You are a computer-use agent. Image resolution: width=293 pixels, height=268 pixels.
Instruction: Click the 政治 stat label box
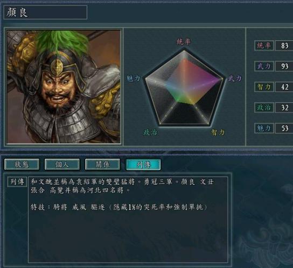(264, 108)
